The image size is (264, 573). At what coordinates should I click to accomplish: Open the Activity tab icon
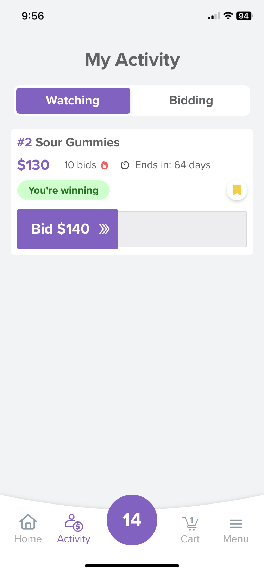coord(74,523)
